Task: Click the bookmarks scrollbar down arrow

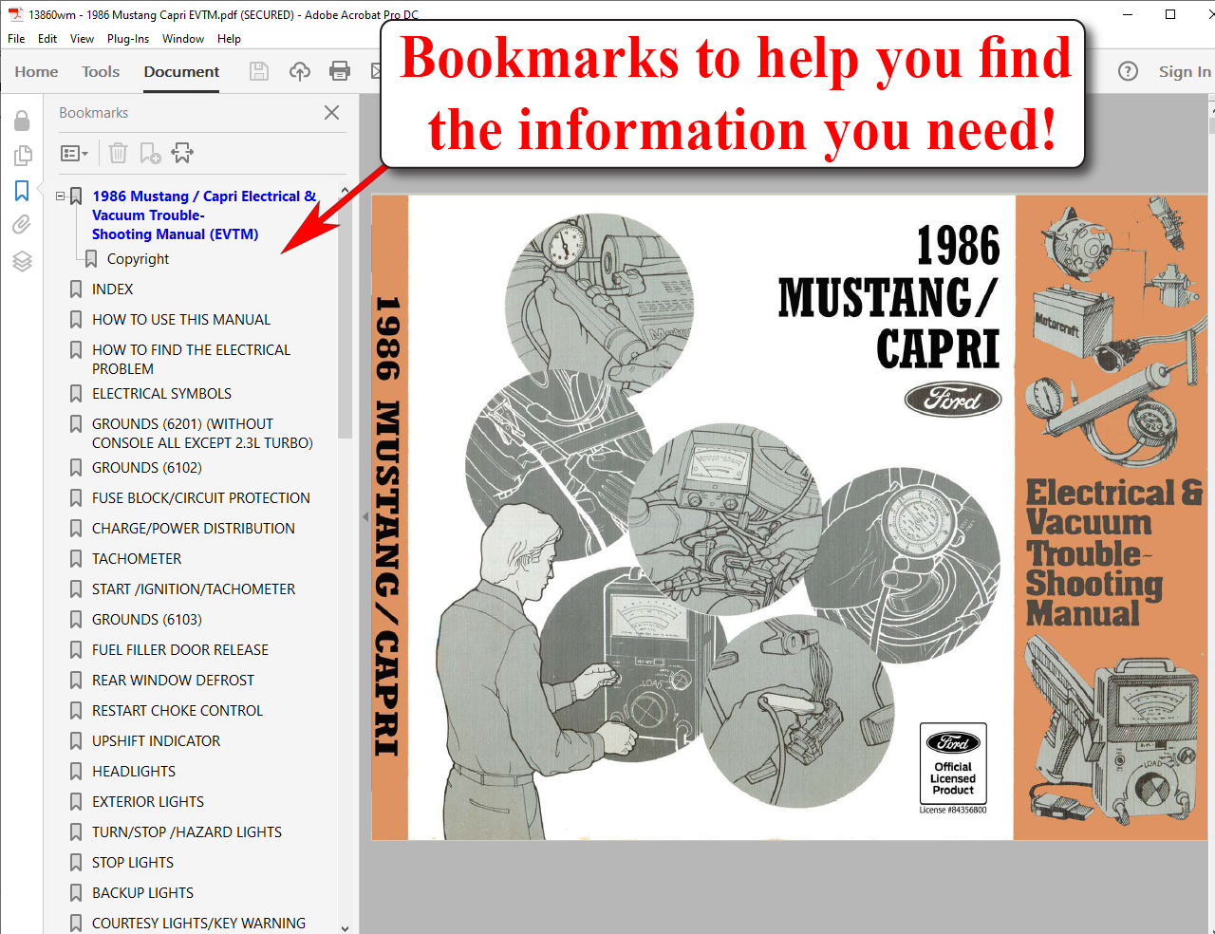Action: 345,927
